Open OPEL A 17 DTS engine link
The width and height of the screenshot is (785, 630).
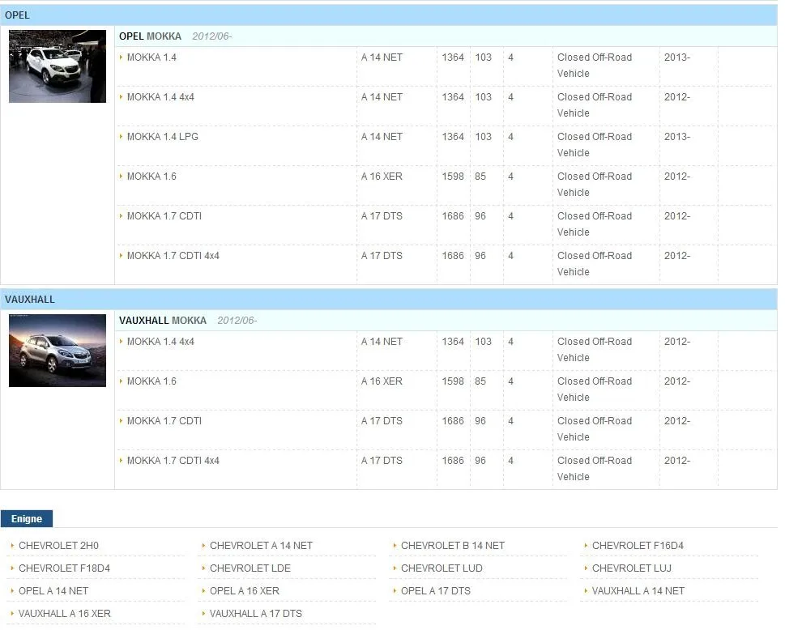coord(436,591)
